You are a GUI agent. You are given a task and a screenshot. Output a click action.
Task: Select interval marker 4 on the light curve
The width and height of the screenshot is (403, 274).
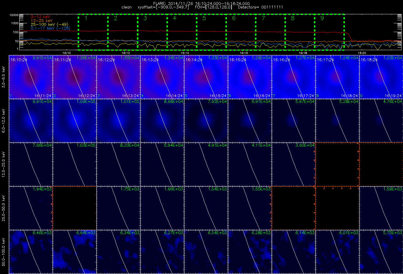click(175, 18)
